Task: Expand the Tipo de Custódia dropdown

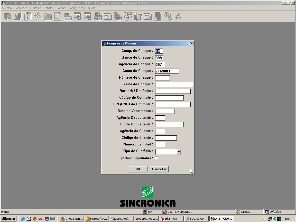Action: pos(179,152)
